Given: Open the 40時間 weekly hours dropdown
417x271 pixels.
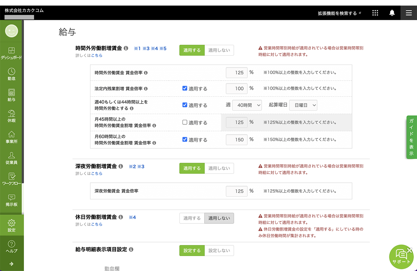Looking at the screenshot, I should click(247, 105).
